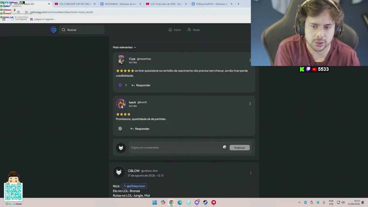Viewport: 368px width, 207px height.
Task: Open the @resenhas profile handle
Action: point(144,59)
